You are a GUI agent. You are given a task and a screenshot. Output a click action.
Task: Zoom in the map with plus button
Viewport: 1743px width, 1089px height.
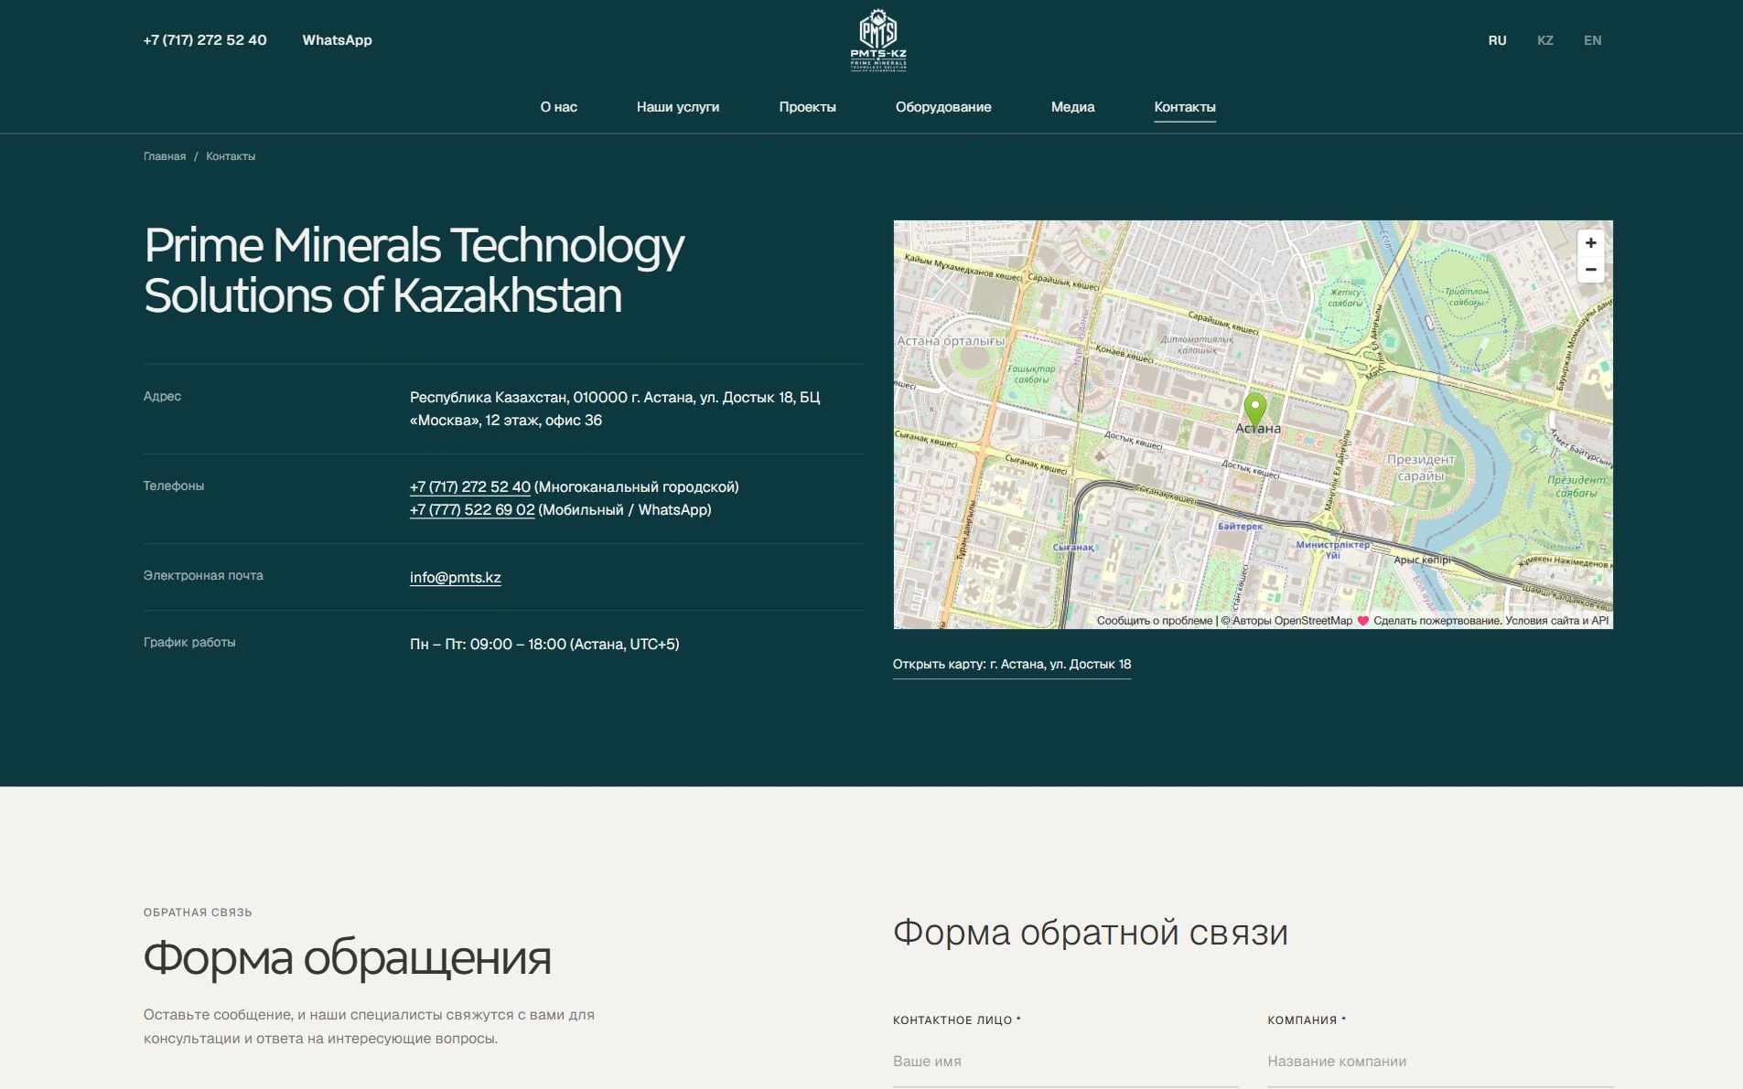pyautogui.click(x=1590, y=243)
